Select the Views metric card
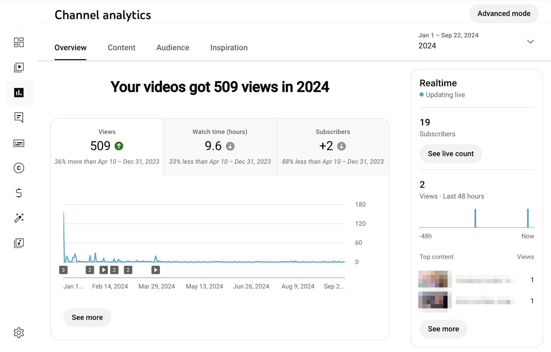 [107, 146]
